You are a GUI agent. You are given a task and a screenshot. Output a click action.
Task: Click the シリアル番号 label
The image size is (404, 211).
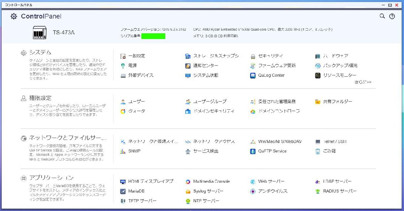point(131,36)
